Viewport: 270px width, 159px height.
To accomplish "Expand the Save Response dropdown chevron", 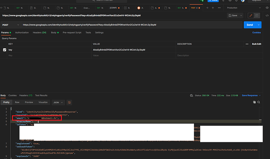I will click(260, 95).
